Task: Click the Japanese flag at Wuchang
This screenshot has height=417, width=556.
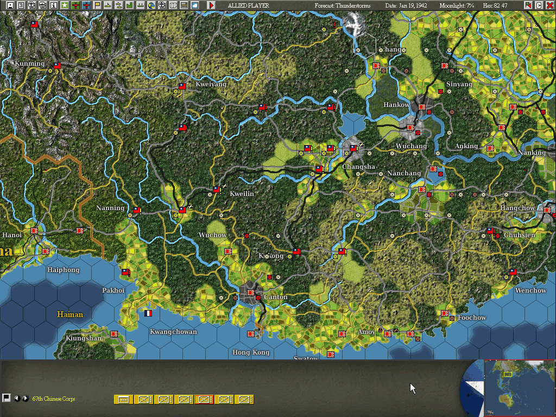Action: click(x=410, y=128)
